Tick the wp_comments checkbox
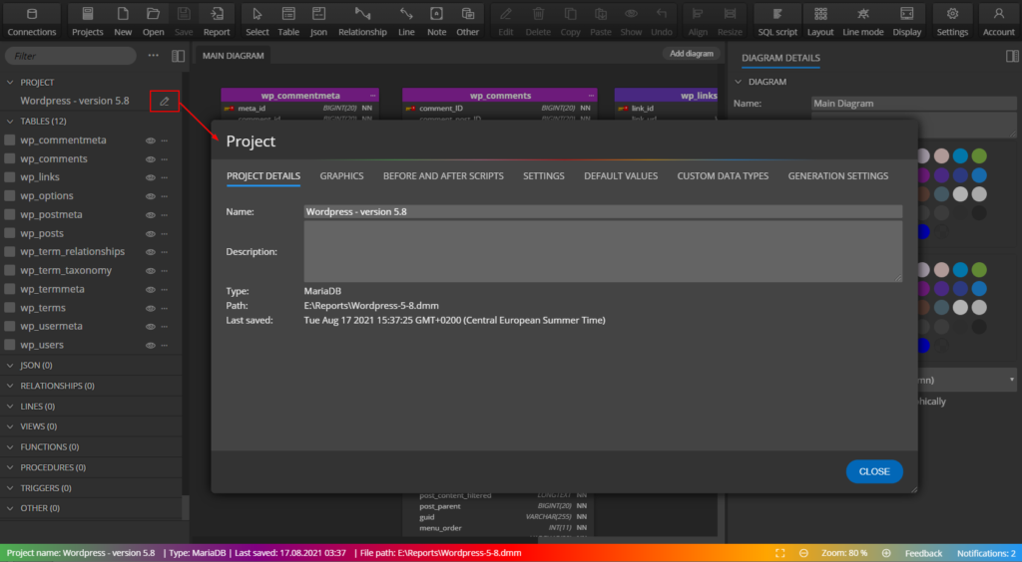The image size is (1022, 562). click(10, 158)
